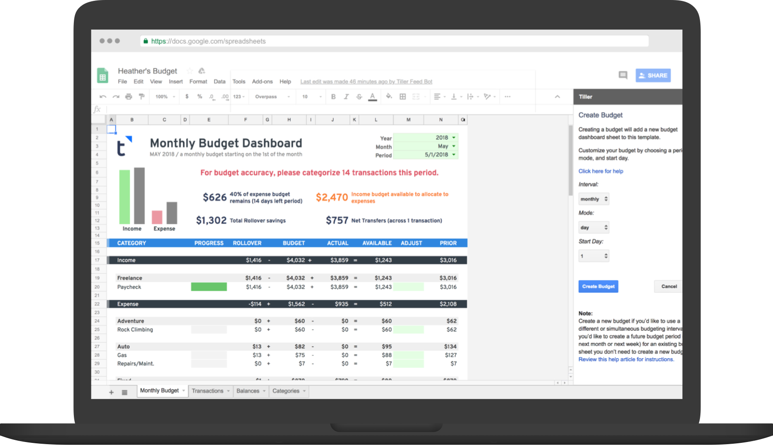Open the Insert menu

click(x=176, y=82)
